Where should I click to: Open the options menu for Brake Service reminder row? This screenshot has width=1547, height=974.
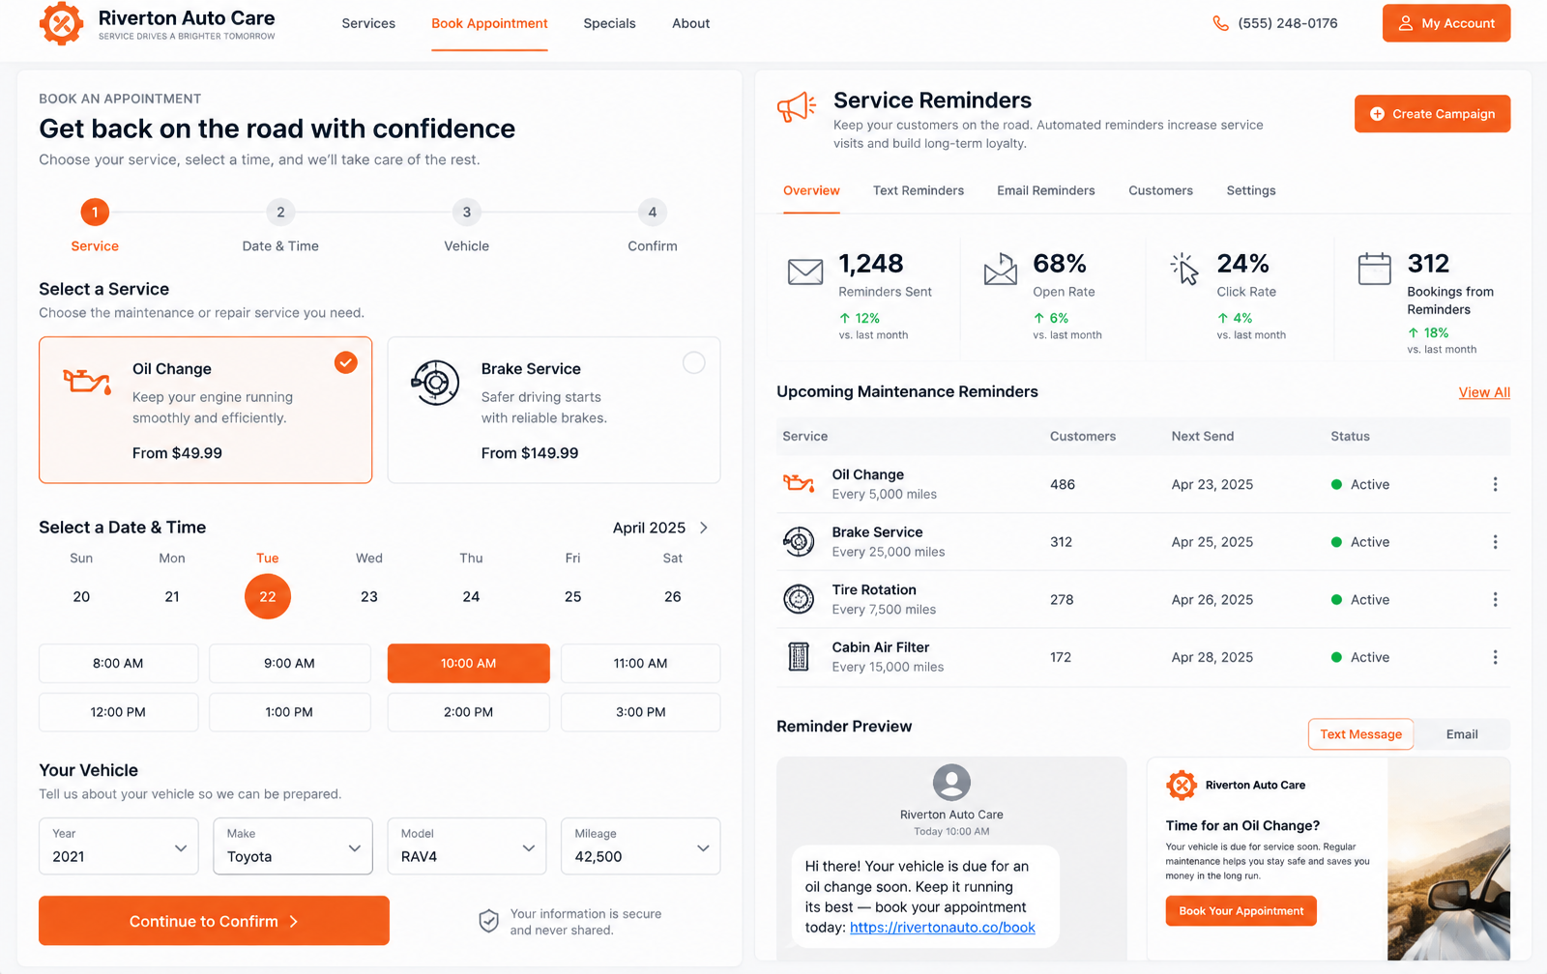click(1495, 542)
